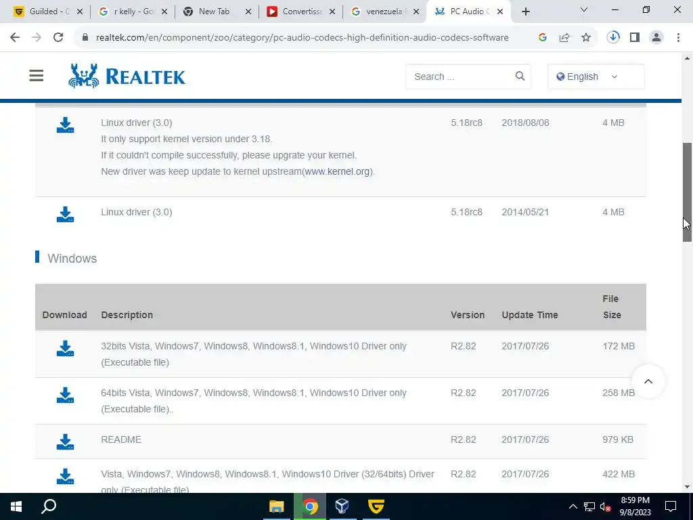
Task: Download Linux driver dated 2018/08/08
Action: pyautogui.click(x=65, y=125)
